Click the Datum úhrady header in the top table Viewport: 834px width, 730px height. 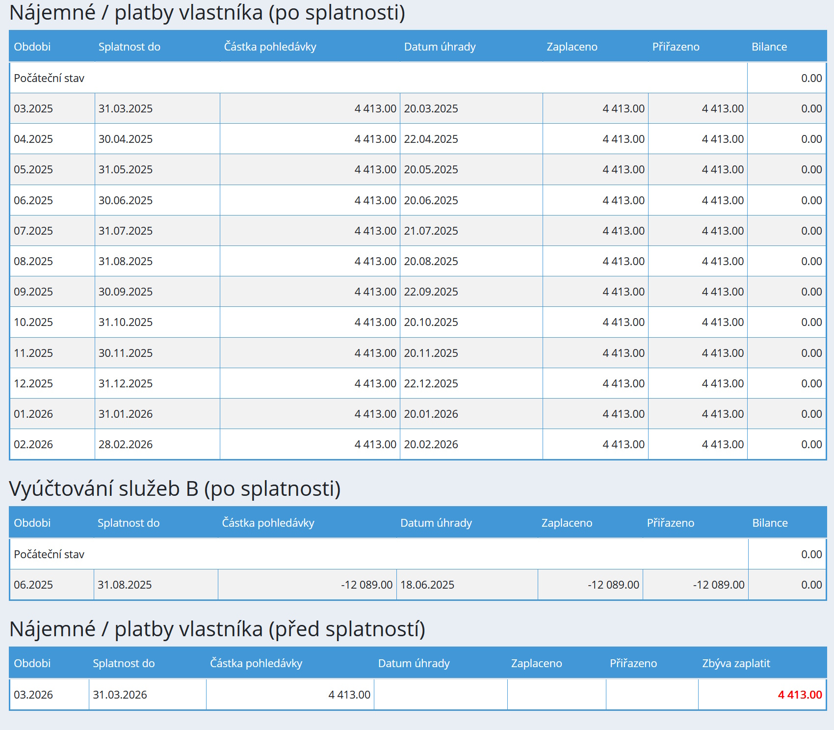point(440,47)
